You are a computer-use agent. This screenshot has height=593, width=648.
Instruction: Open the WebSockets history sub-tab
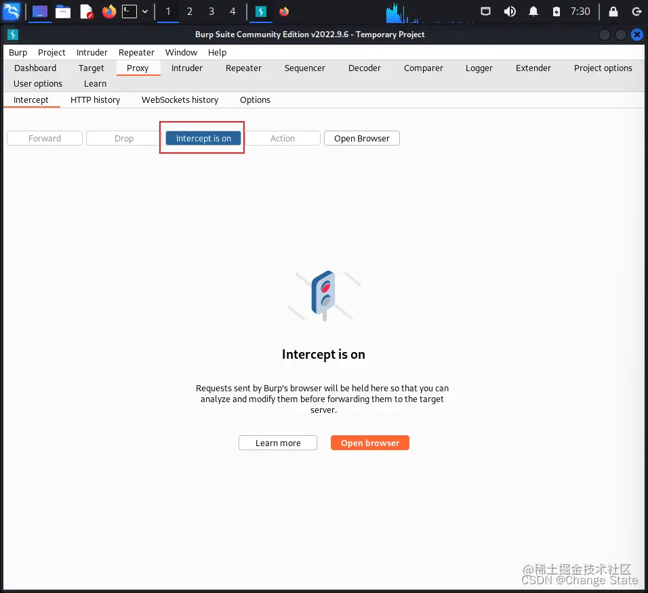180,100
